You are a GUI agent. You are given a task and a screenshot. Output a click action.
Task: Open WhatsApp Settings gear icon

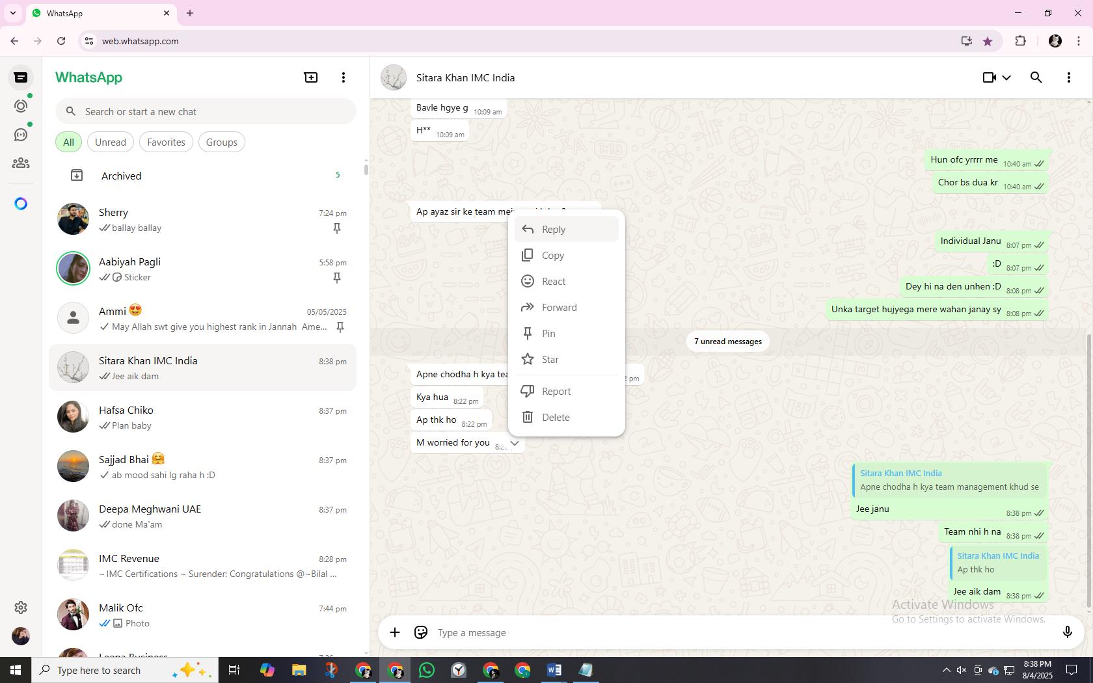pos(21,608)
